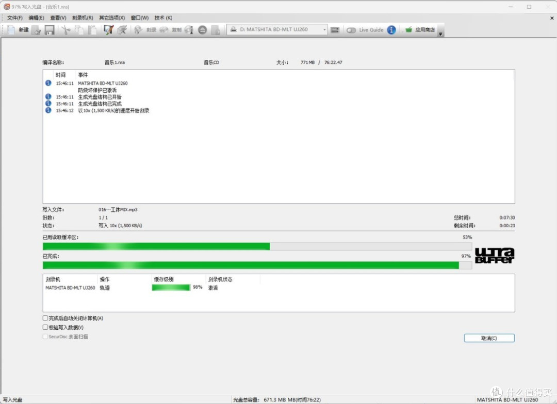Click the SecurDisc 表面扫描 checkbox
Image resolution: width=557 pixels, height=404 pixels.
click(45, 336)
